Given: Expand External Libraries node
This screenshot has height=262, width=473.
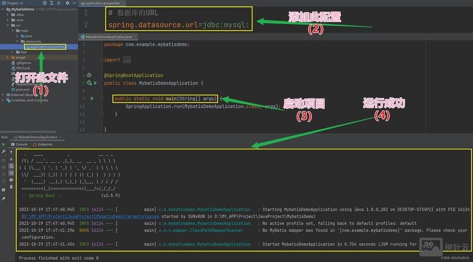Looking at the screenshot, I should coord(2,95).
